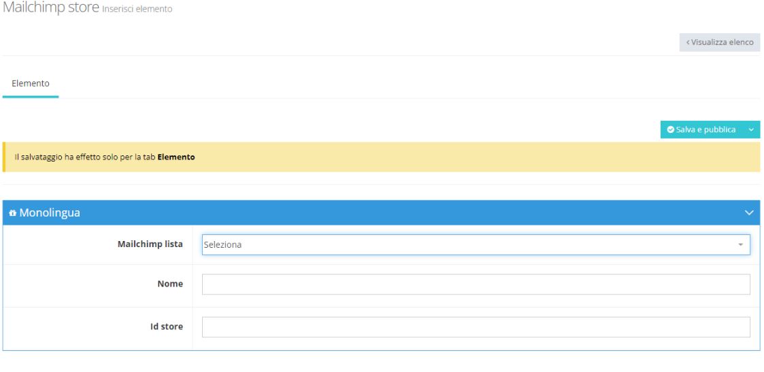Collapse the Monolingua panel chevron
The image size is (764, 372).
750,212
